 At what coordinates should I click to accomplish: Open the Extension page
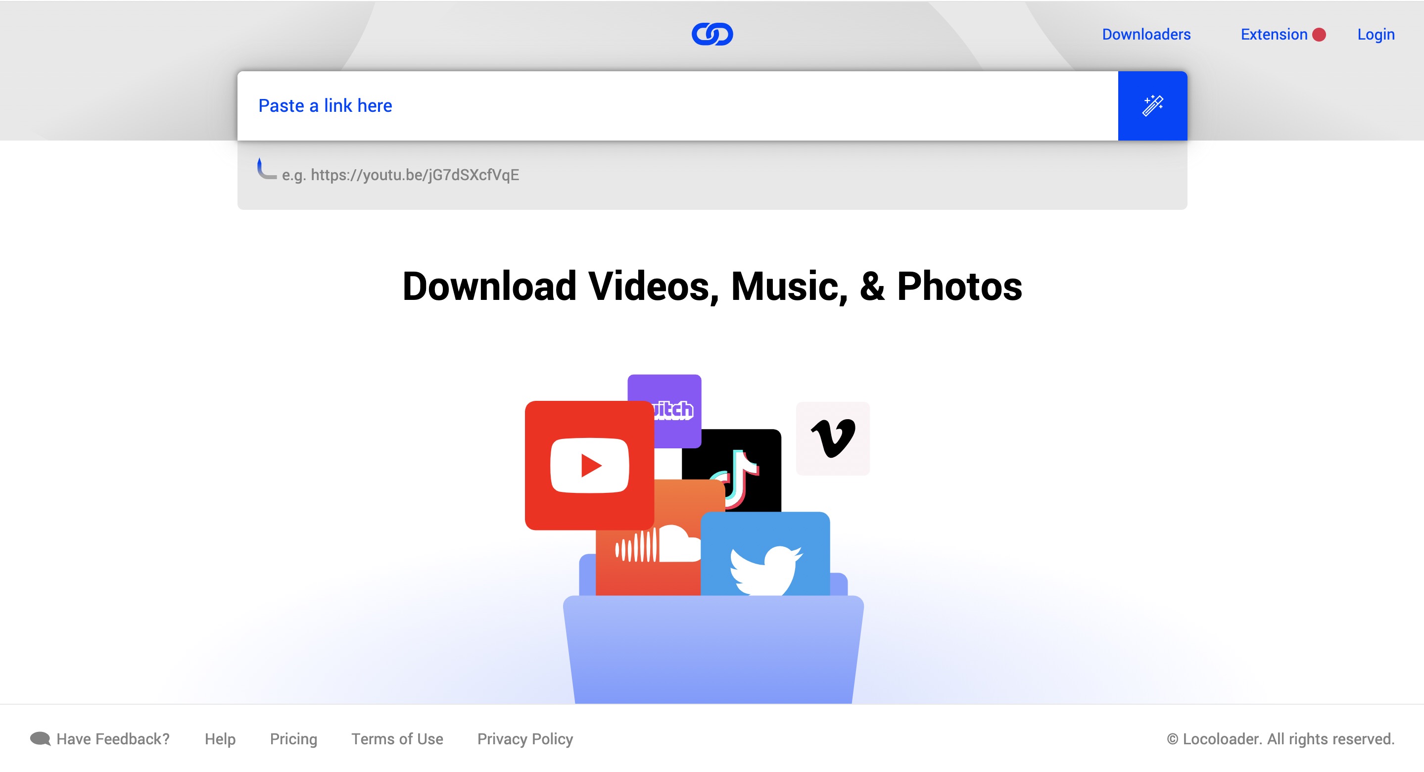pos(1275,34)
